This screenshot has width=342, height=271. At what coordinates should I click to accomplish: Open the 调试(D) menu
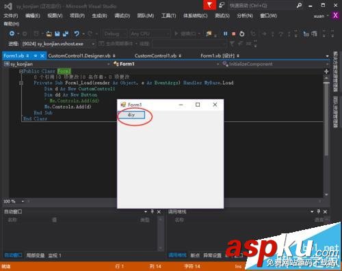pyautogui.click(x=122, y=16)
